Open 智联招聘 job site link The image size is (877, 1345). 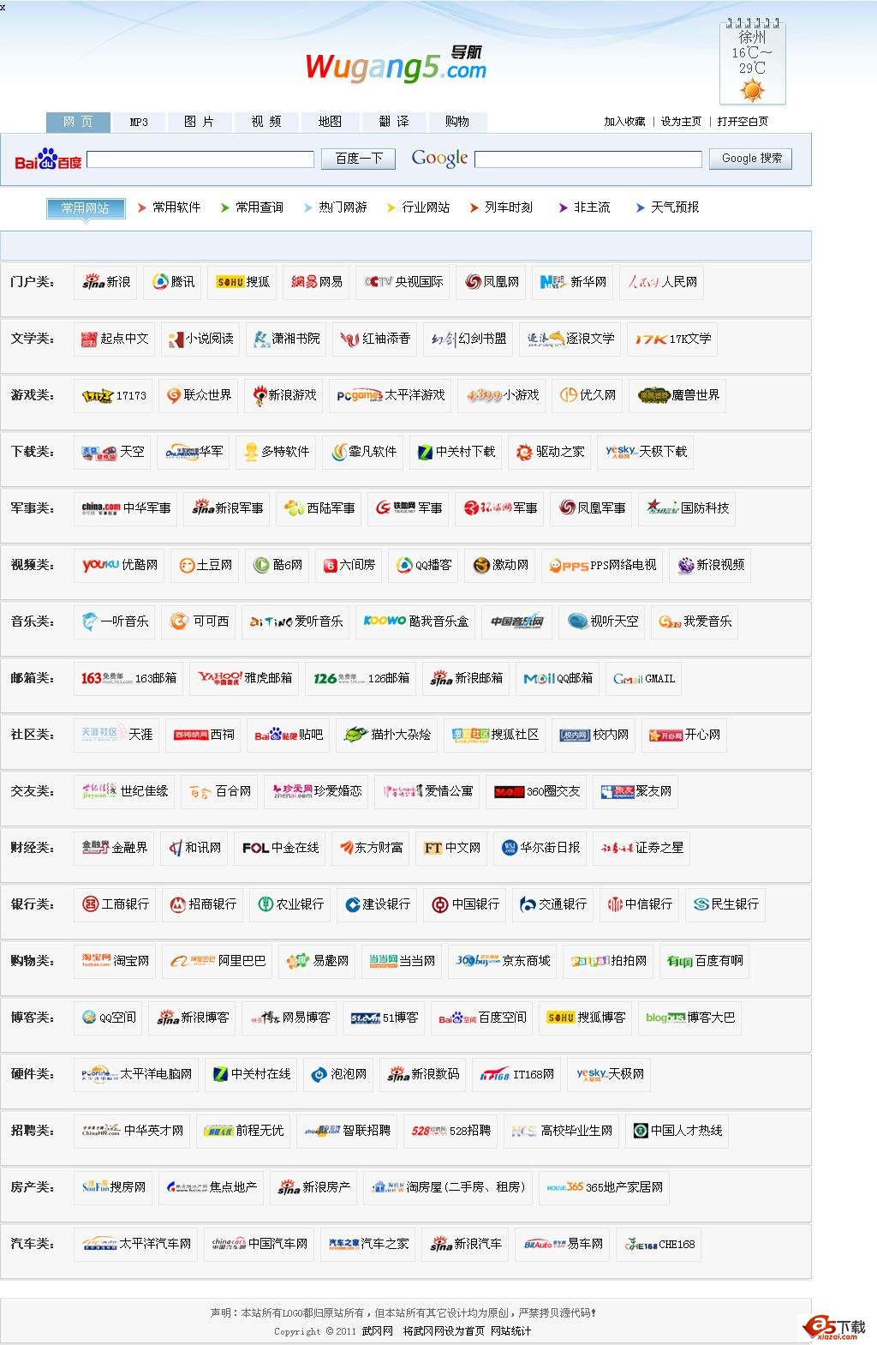point(347,1131)
